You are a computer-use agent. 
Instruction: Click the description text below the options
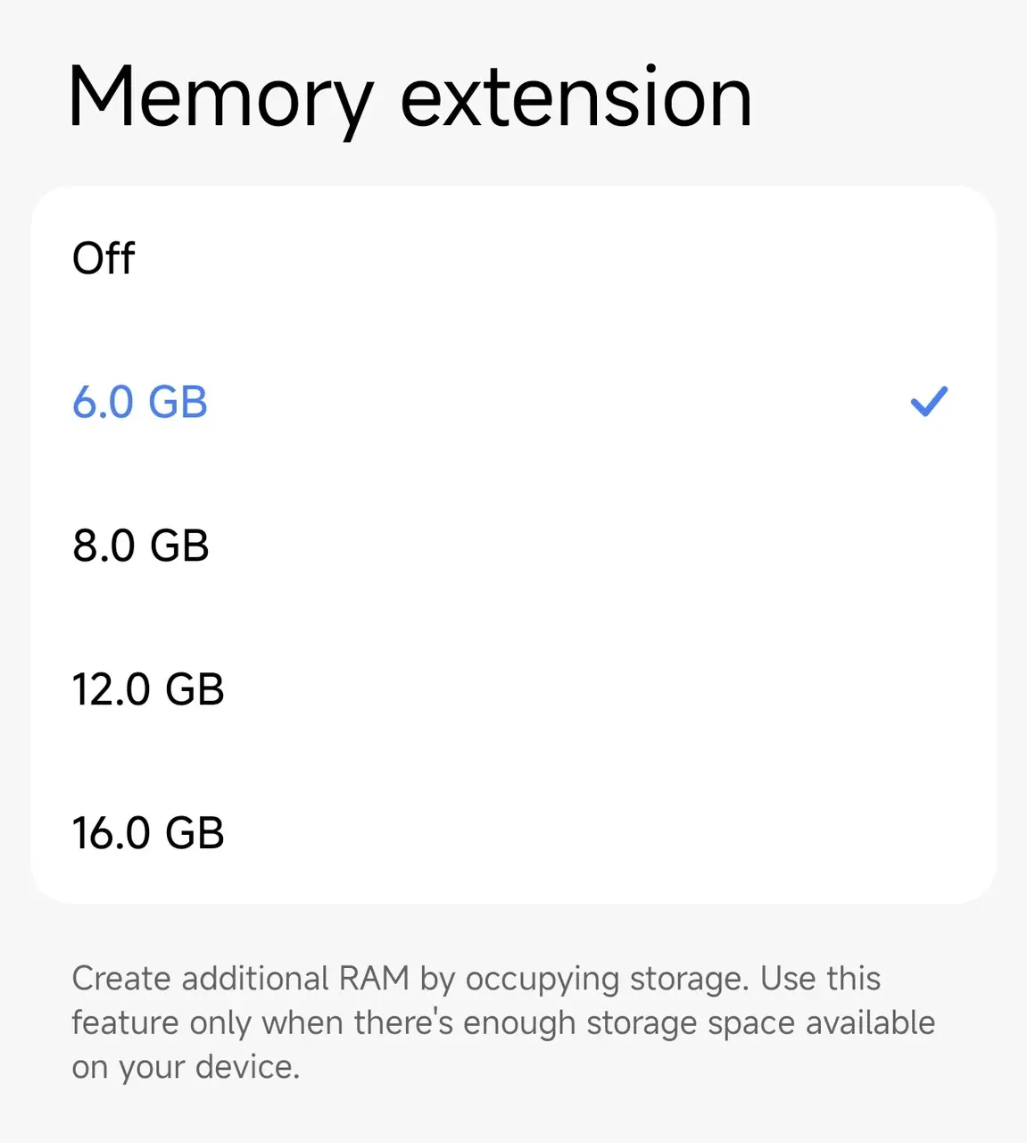click(x=503, y=1022)
